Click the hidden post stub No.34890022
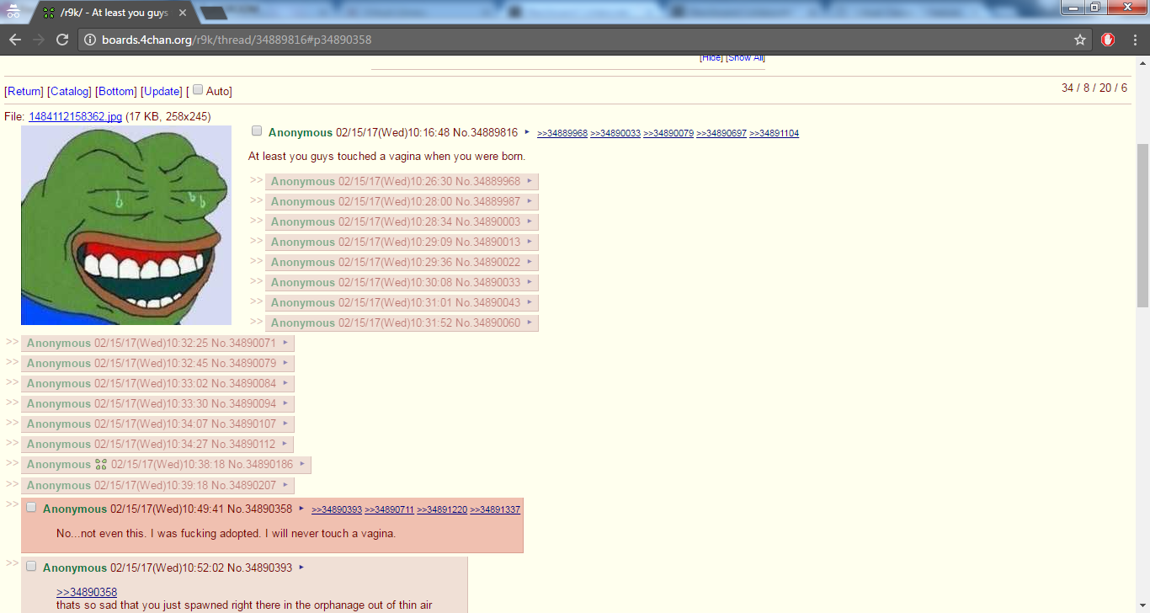The image size is (1150, 613). (x=402, y=262)
